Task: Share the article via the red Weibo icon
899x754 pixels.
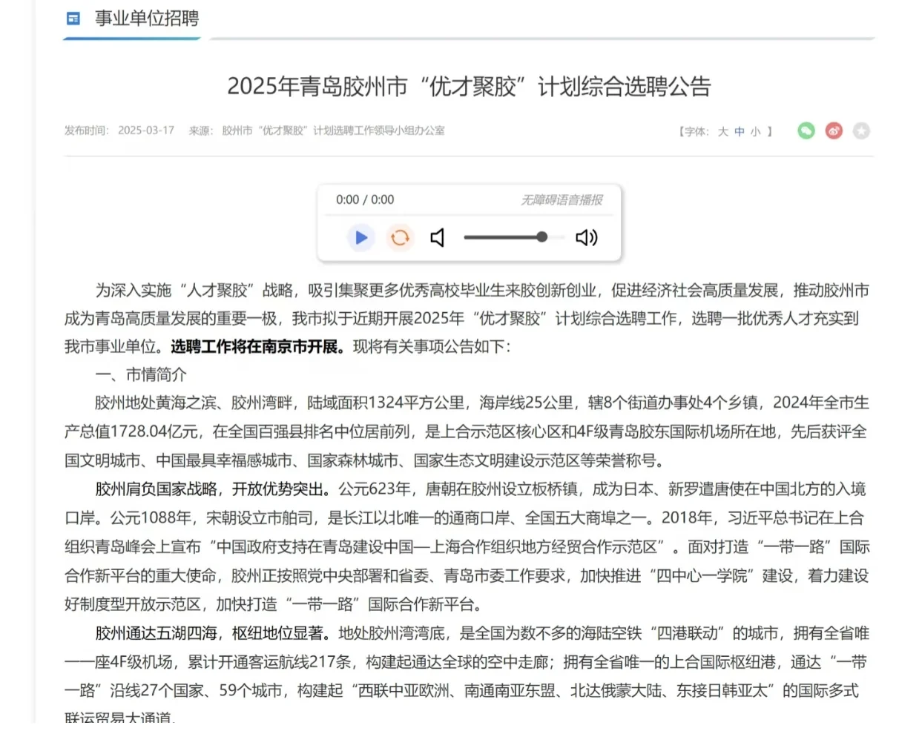Action: [834, 130]
